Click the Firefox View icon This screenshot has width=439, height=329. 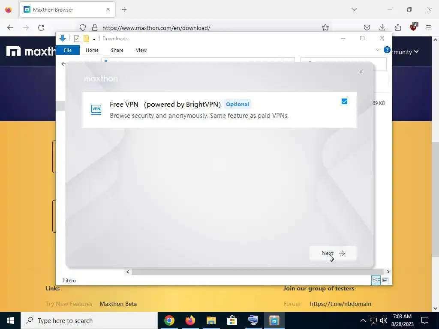(x=9, y=10)
